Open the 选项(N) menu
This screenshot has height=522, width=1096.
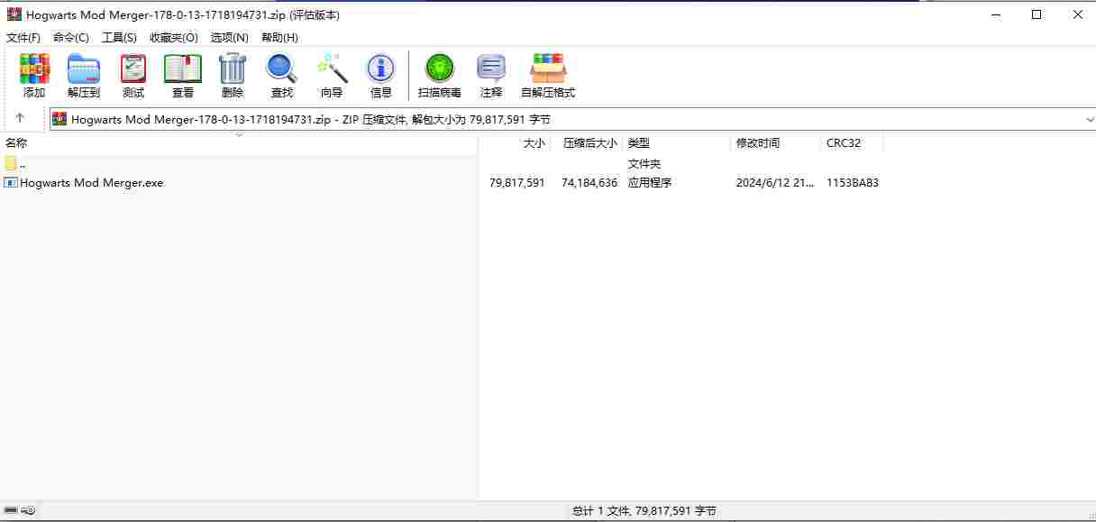pyautogui.click(x=230, y=38)
